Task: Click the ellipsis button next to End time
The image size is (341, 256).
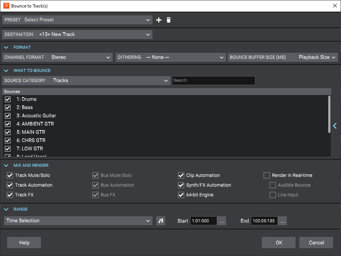Action: 283,221
